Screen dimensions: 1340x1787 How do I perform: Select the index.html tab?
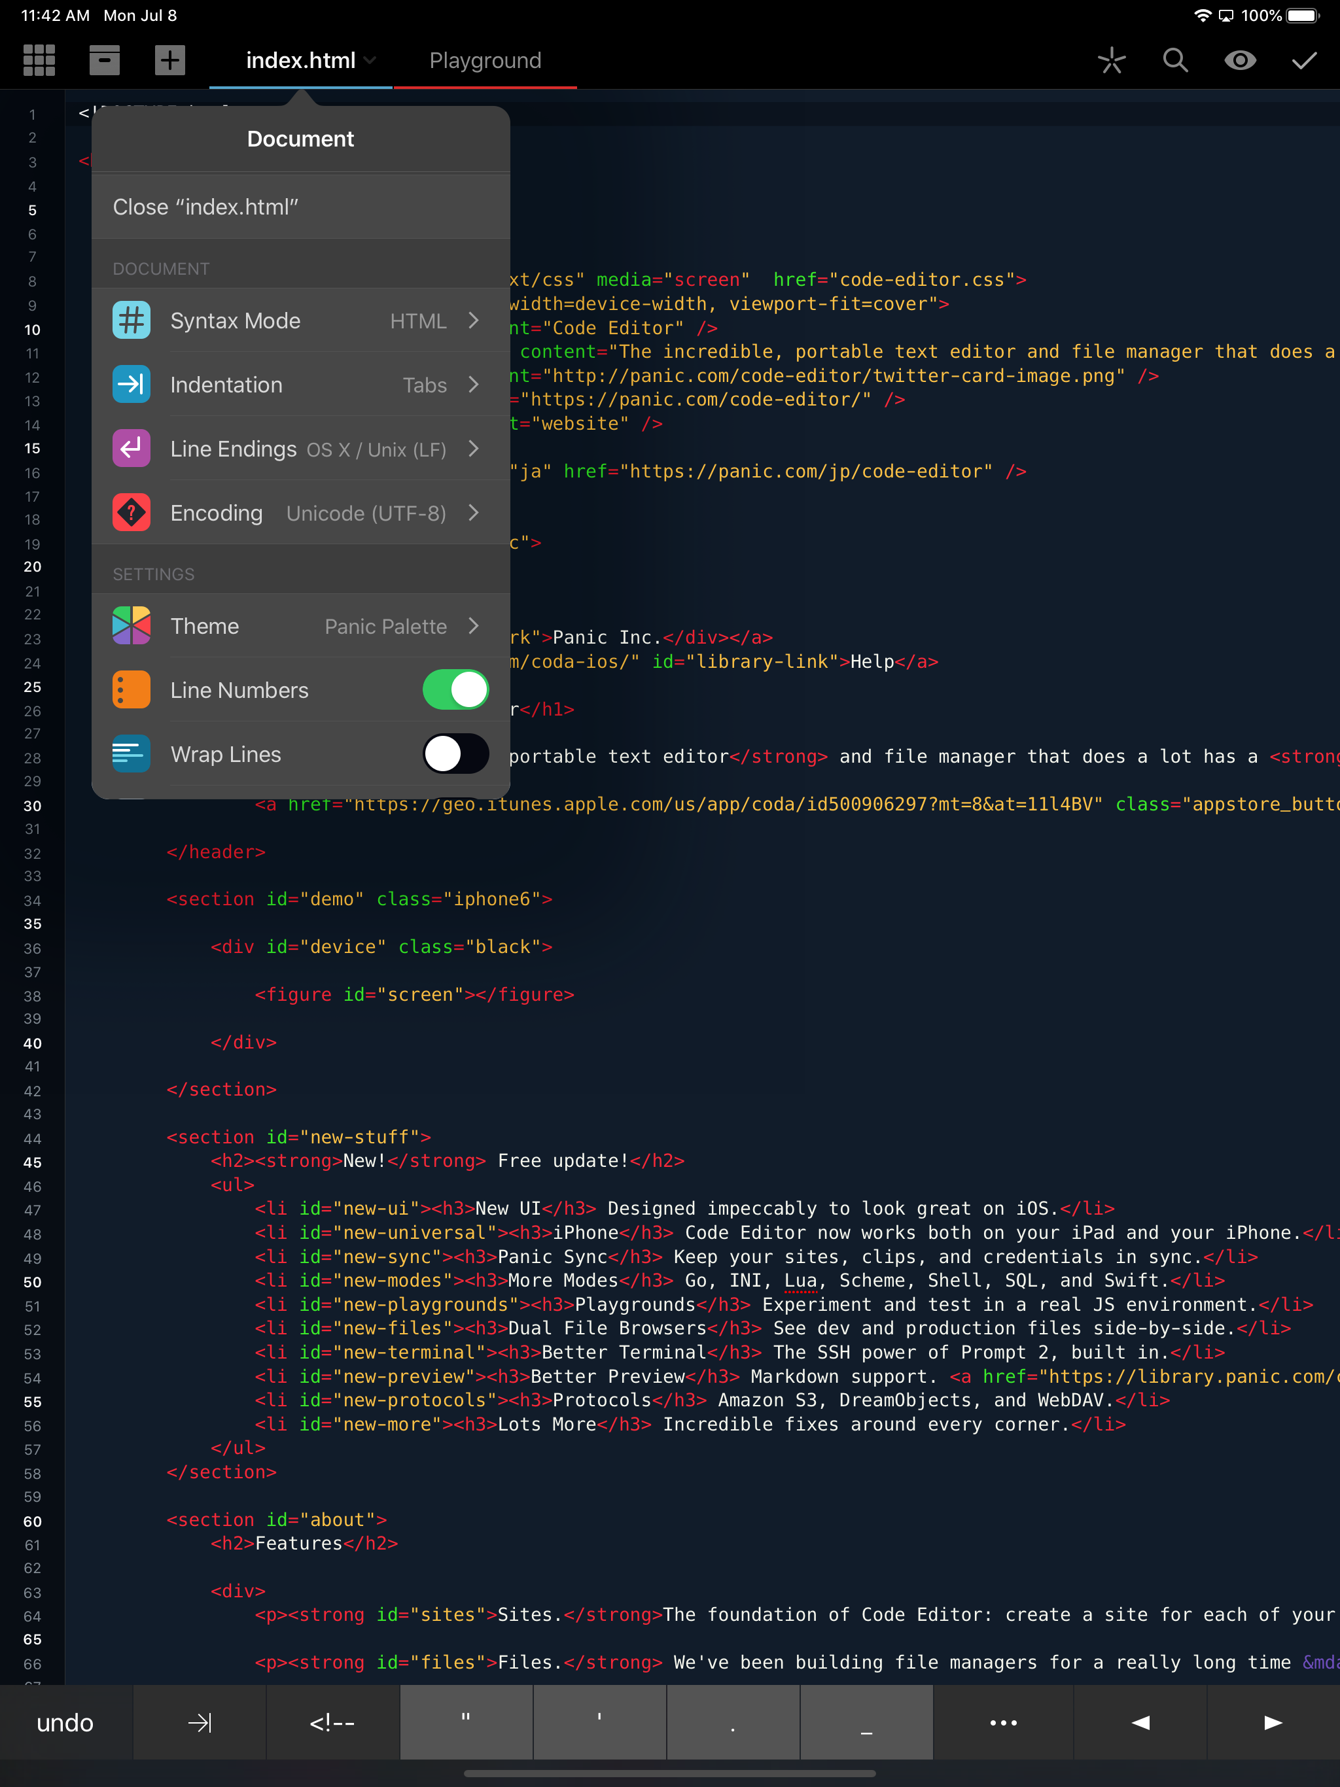tap(301, 61)
